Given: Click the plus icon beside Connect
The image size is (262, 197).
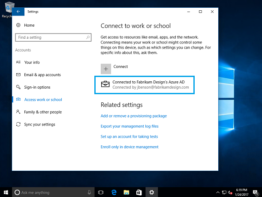Looking at the screenshot, I should point(105,68).
